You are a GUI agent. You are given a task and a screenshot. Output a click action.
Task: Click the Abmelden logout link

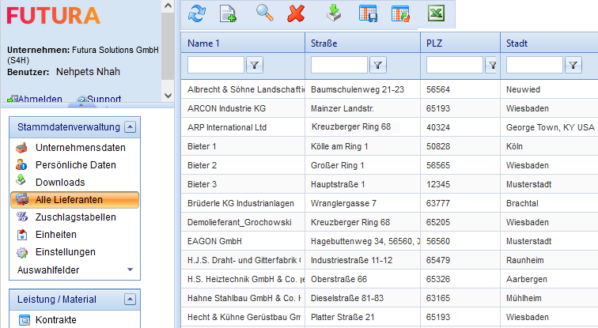[40, 100]
